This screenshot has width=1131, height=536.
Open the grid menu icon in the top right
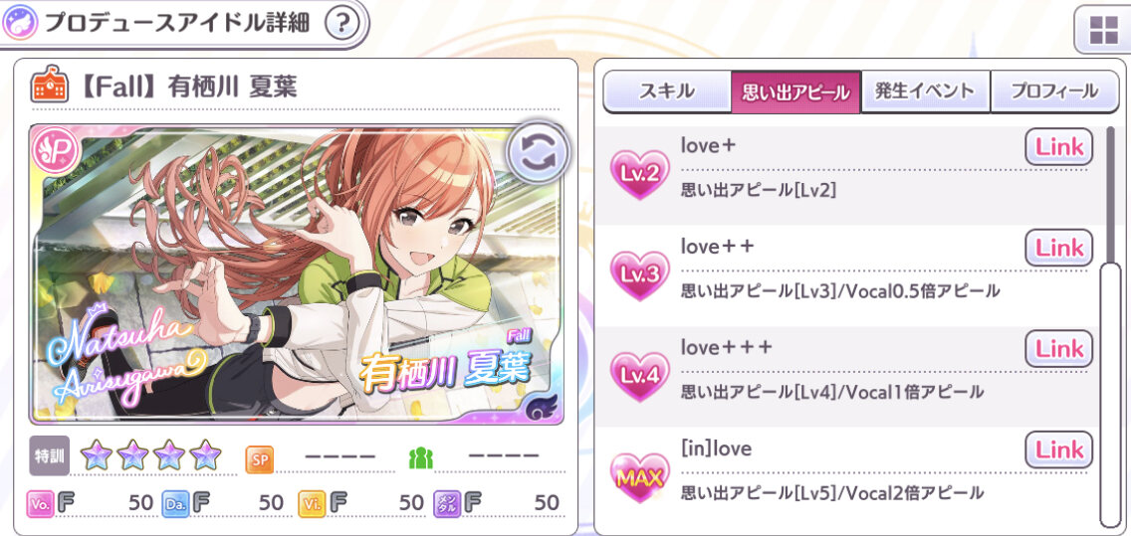coord(1102,29)
